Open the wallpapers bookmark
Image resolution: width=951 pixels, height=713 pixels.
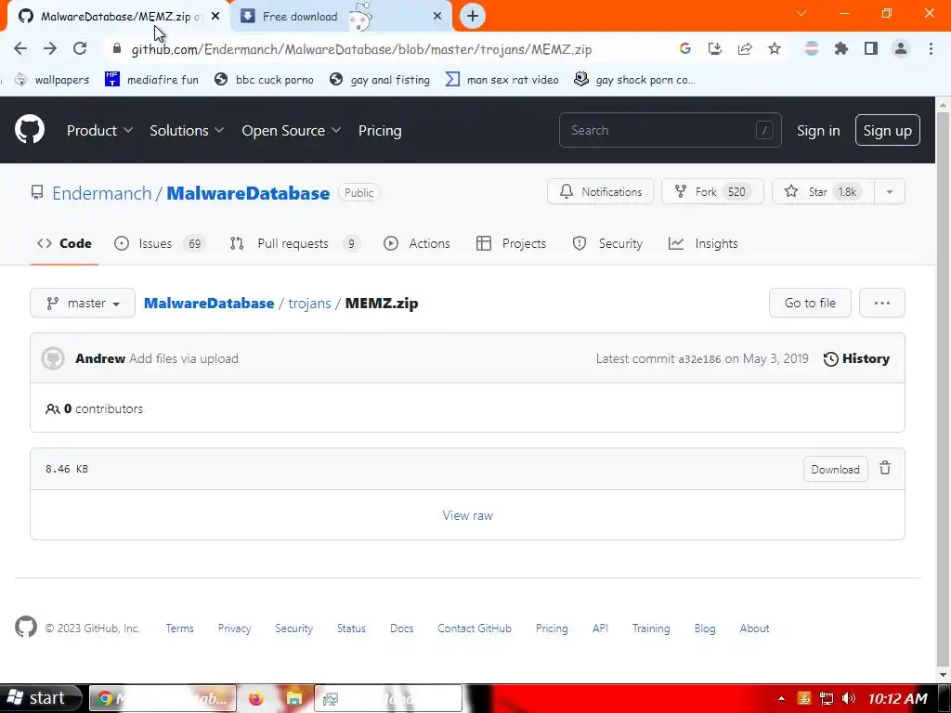coord(52,80)
